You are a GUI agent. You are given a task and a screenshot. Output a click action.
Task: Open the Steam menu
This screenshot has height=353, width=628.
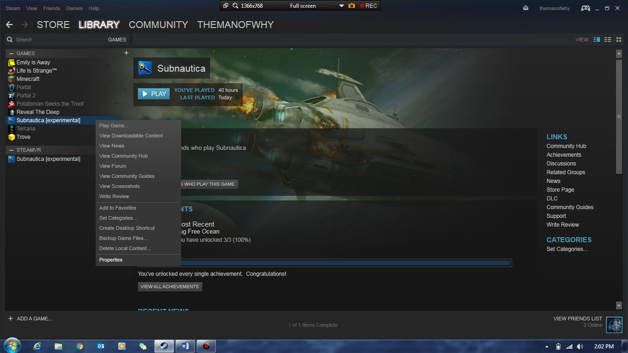click(x=13, y=8)
